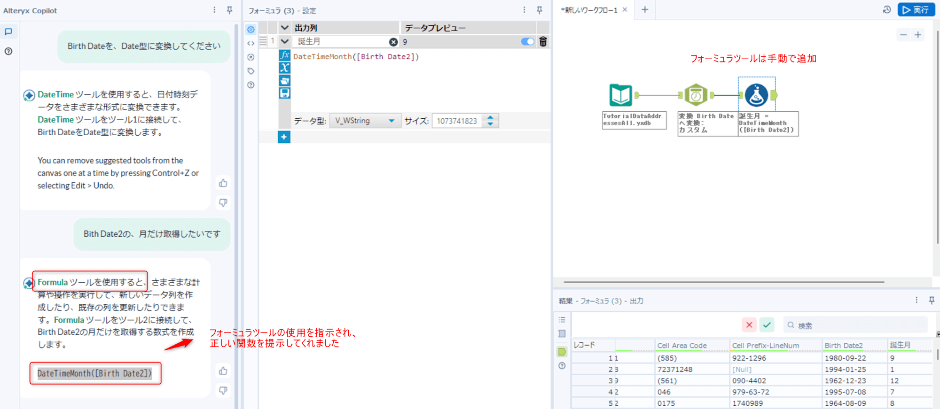Grab the drag handle of 誕生月 expression row

click(x=263, y=41)
